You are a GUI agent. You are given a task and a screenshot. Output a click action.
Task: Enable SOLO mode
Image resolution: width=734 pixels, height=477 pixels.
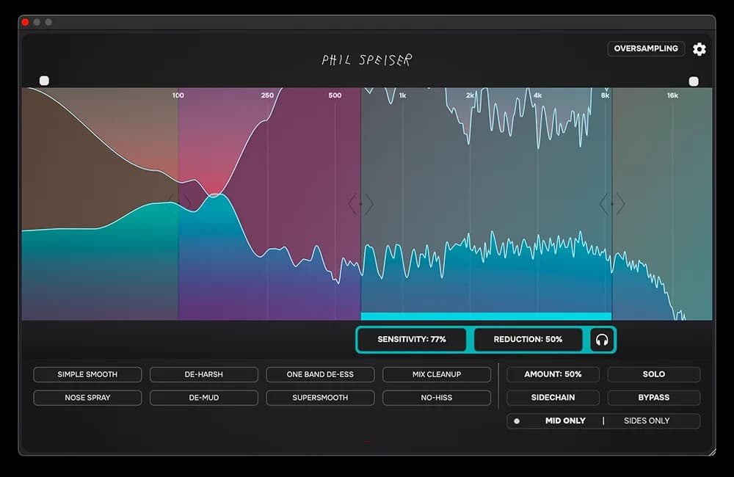pos(654,374)
